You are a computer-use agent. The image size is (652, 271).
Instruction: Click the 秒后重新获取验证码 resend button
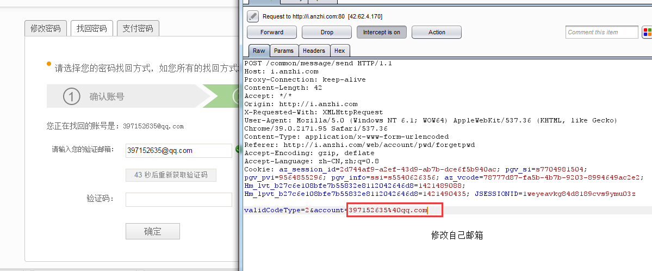click(x=171, y=175)
